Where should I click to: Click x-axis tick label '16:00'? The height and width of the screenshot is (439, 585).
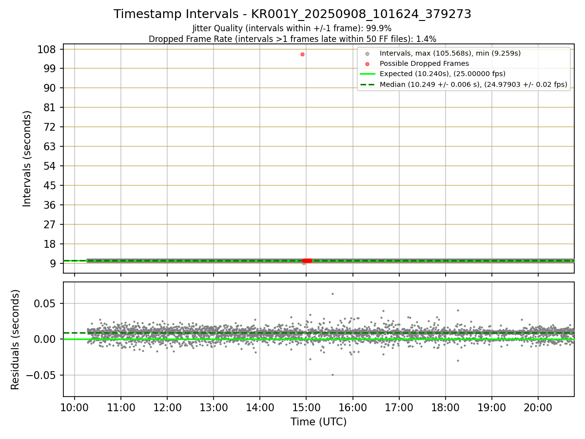tap(352, 407)
